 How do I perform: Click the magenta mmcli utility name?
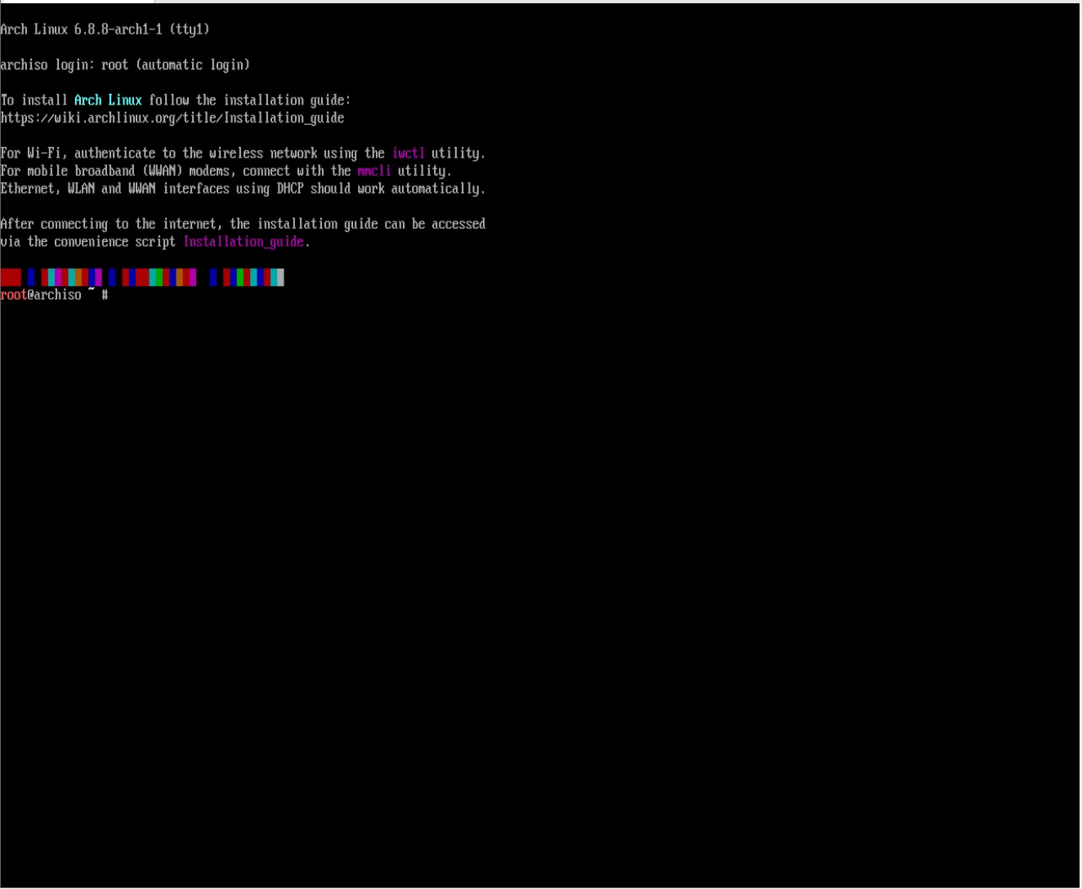373,172
